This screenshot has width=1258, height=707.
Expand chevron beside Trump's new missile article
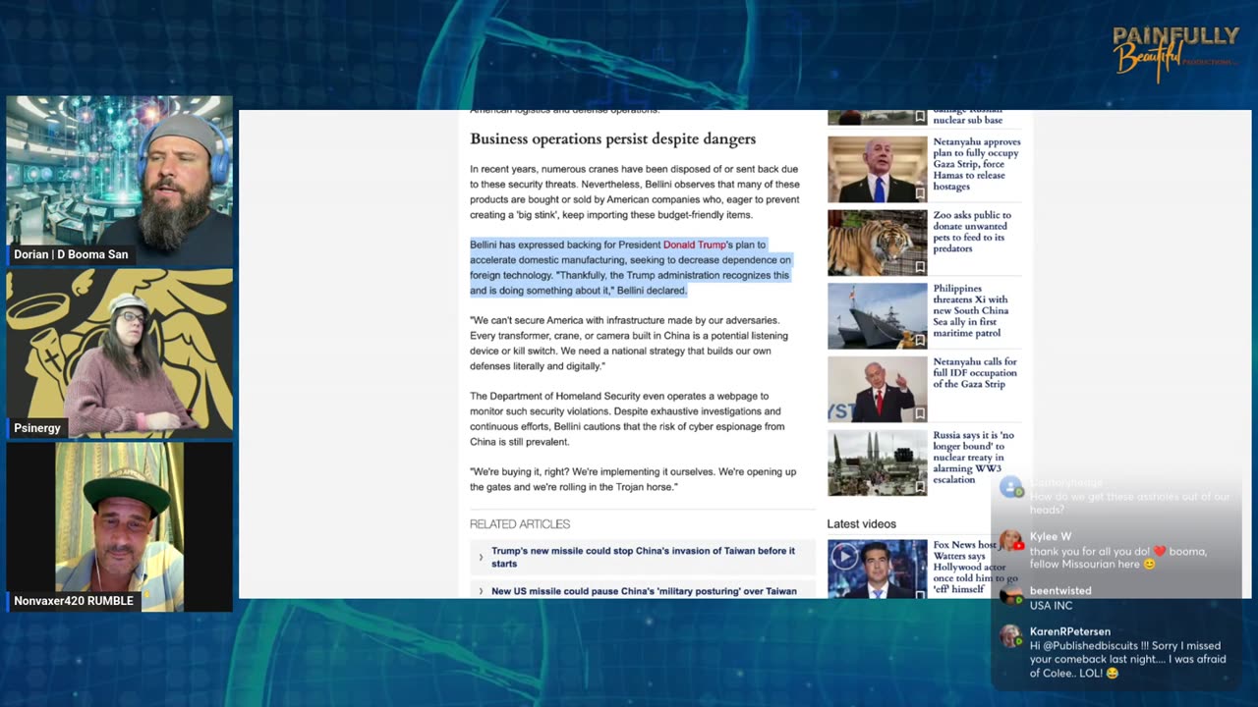(481, 557)
